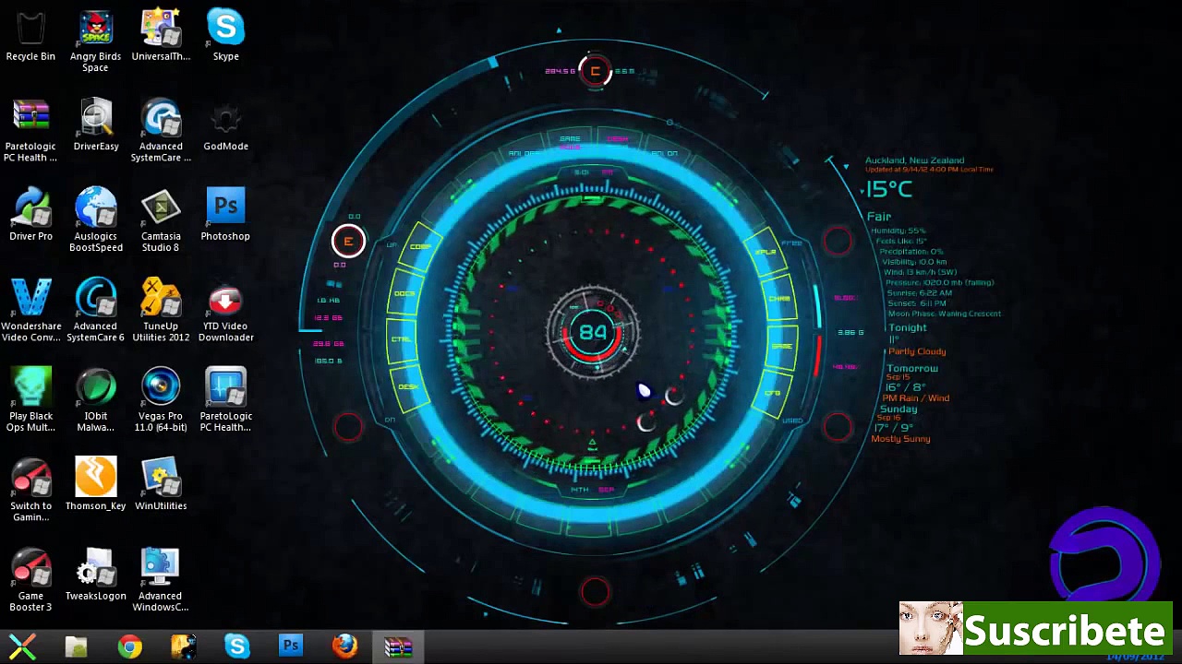The height and width of the screenshot is (664, 1182).
Task: Open Angry Birds Space desktop shortcut
Action: click(95, 30)
